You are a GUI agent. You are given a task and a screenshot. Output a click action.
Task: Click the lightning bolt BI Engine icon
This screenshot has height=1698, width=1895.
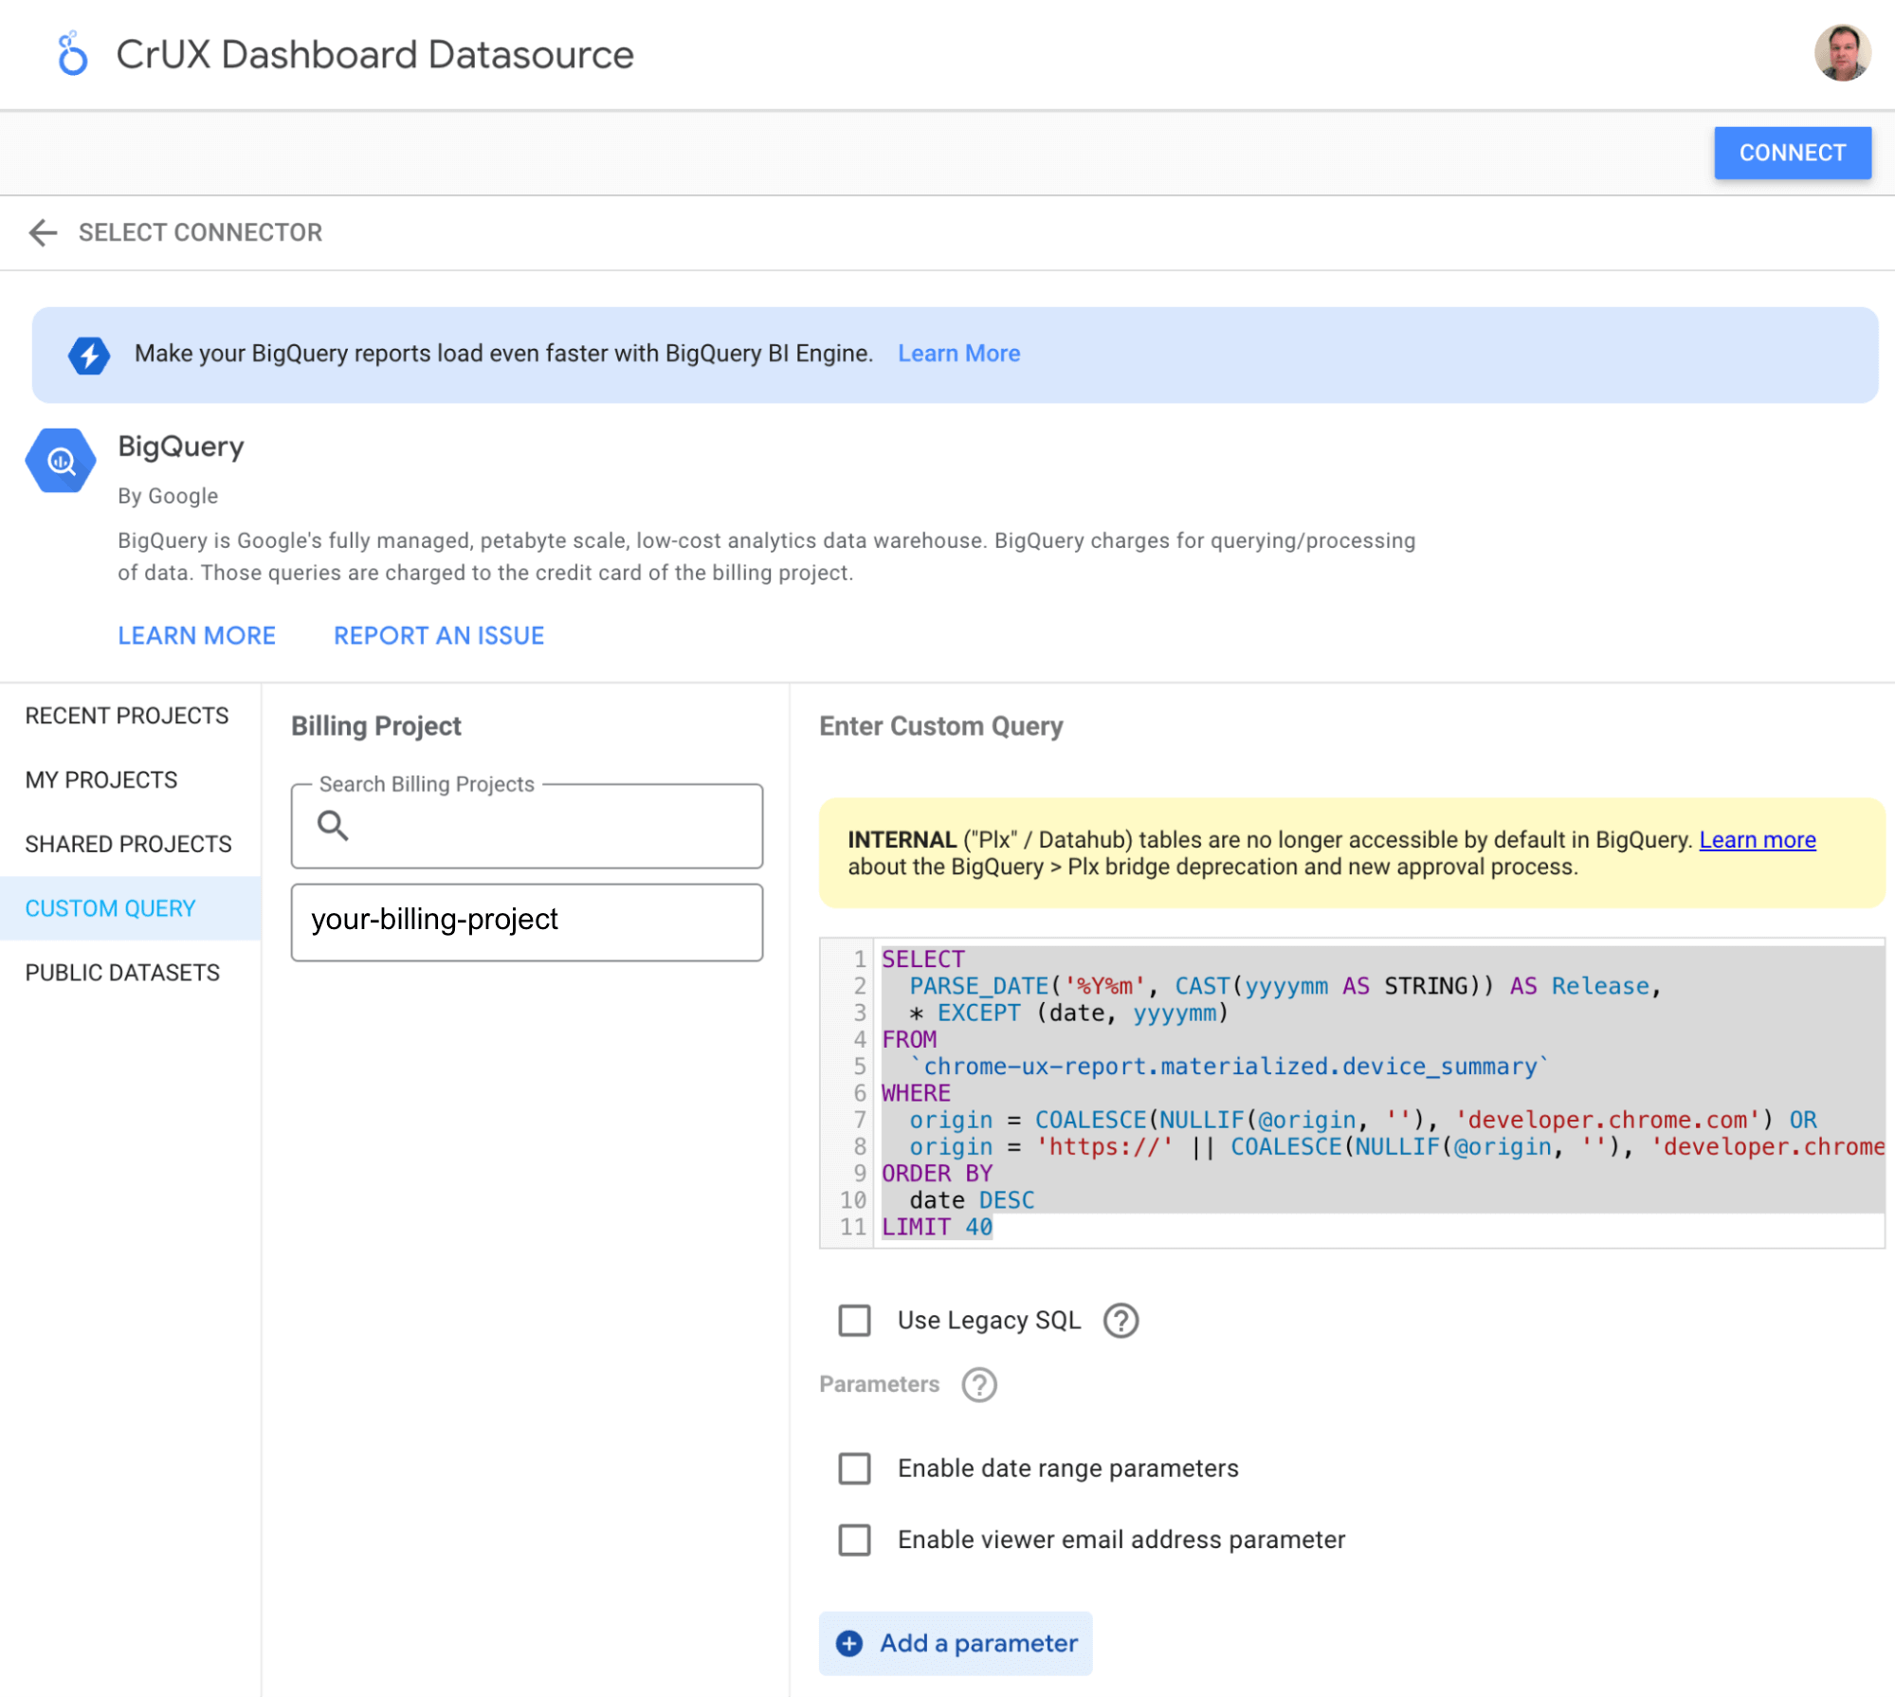[x=89, y=354]
